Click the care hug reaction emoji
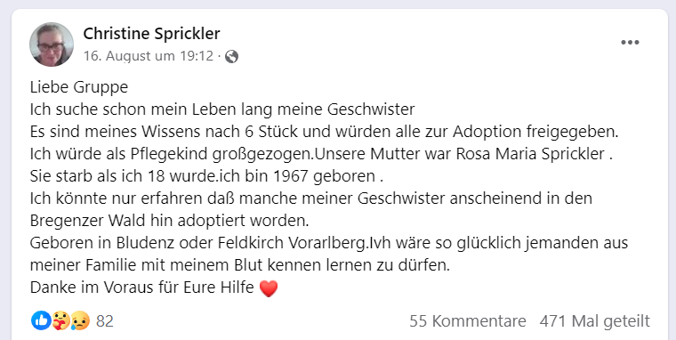 60,321
